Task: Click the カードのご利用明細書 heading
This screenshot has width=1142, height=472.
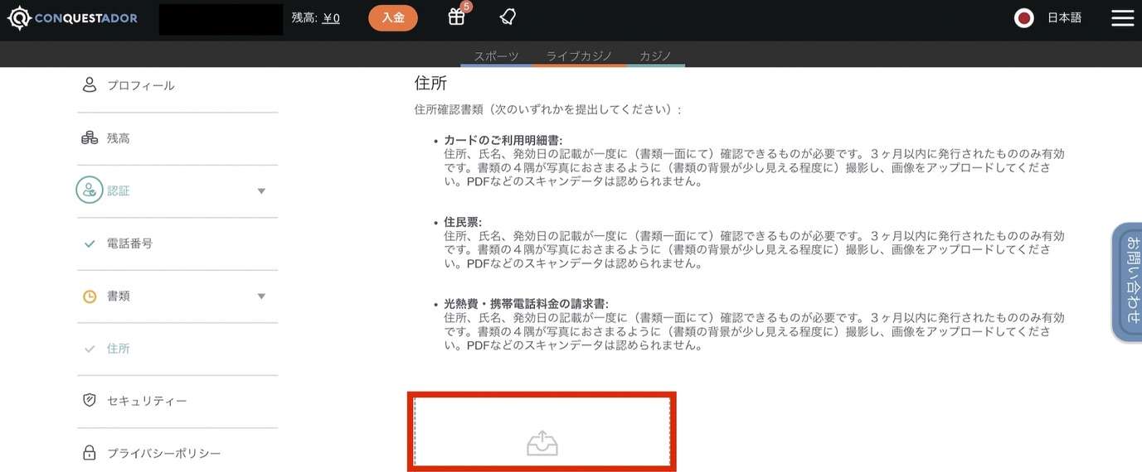Action: tap(503, 141)
